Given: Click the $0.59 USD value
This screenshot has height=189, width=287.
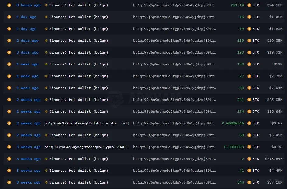Looking at the screenshot, I should [277, 123].
